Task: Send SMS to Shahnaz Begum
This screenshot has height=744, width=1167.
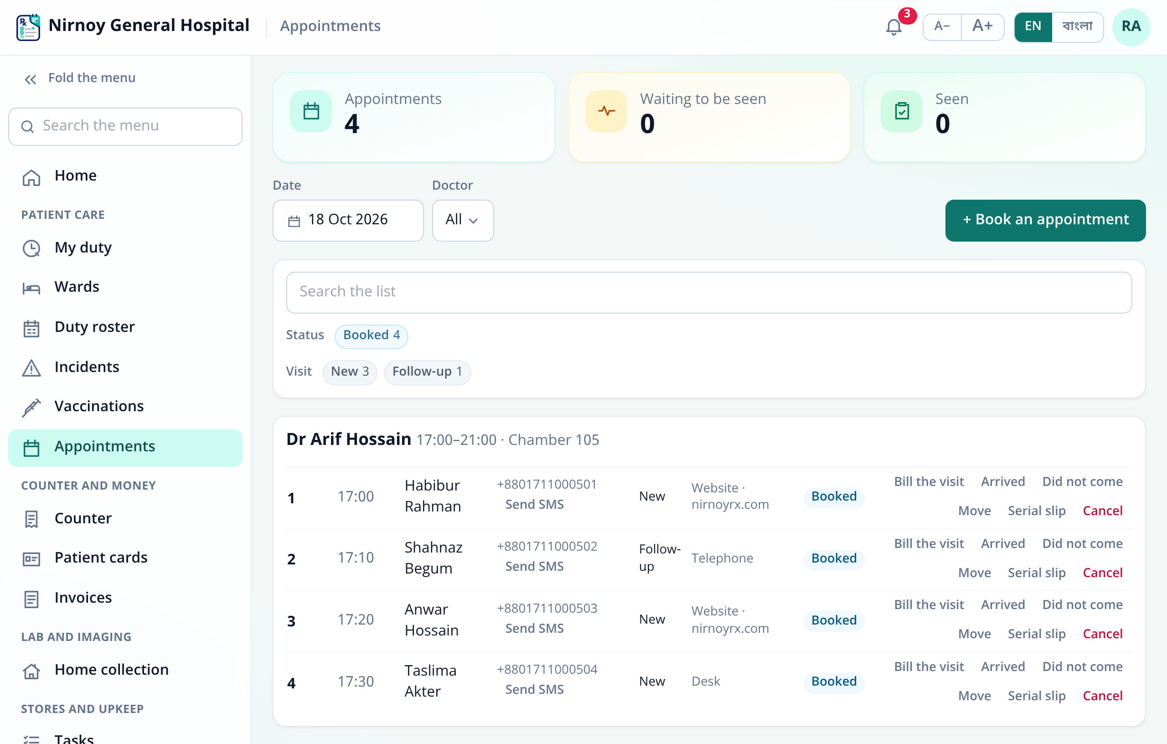Action: coord(534,567)
